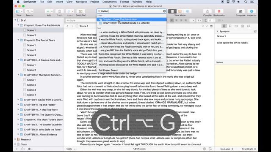Click the target icon in editor footer
The width and height of the screenshot is (271, 152).
coord(204,149)
